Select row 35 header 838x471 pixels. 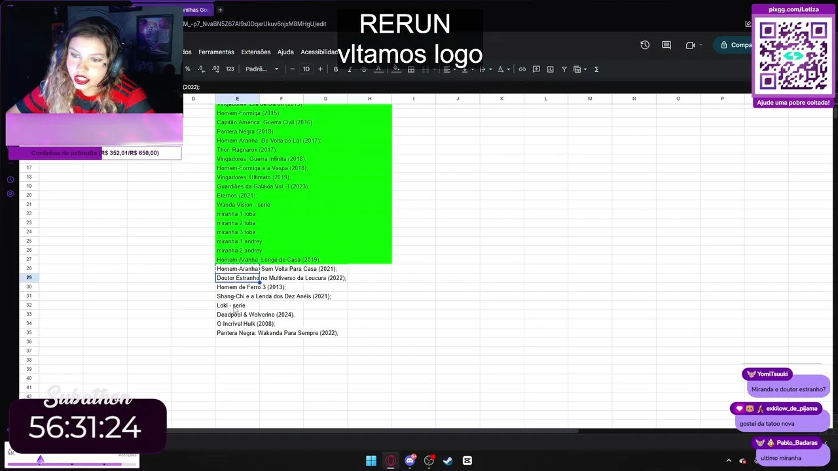click(29, 332)
